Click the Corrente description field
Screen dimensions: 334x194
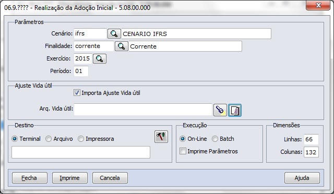tap(185, 46)
